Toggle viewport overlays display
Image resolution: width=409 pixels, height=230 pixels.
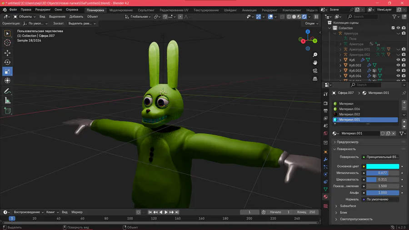click(270, 17)
